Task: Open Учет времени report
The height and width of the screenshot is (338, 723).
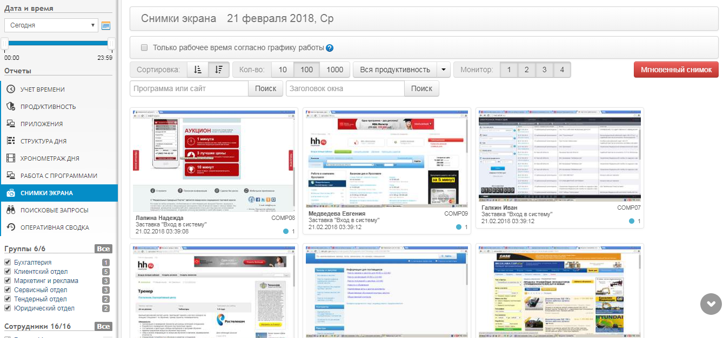Action: 42,89
